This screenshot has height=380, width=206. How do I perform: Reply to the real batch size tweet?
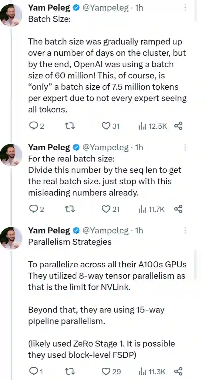(x=34, y=209)
